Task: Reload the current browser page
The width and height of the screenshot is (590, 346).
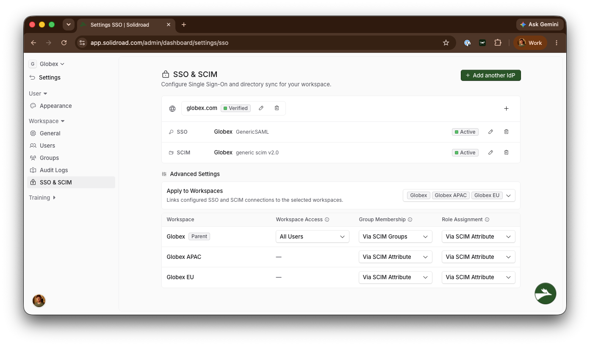Action: (64, 43)
